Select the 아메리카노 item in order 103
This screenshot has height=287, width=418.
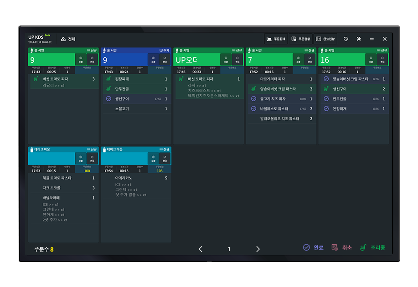click(x=124, y=178)
